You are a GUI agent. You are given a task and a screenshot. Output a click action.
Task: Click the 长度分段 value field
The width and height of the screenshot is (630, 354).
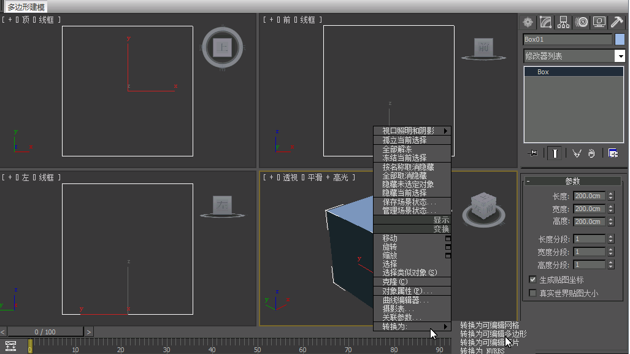[x=590, y=239]
